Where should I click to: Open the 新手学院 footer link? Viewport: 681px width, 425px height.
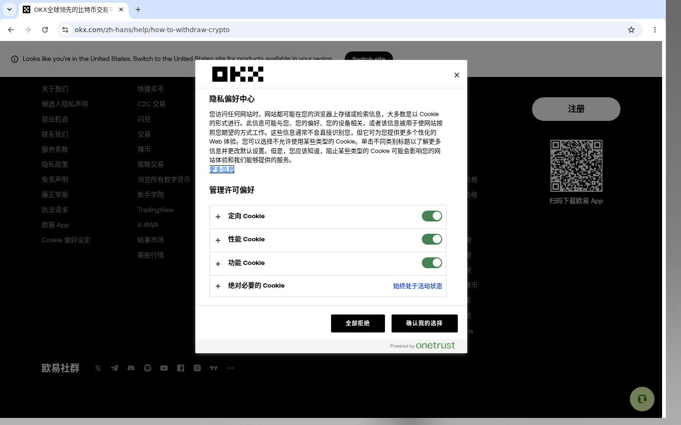click(x=151, y=195)
